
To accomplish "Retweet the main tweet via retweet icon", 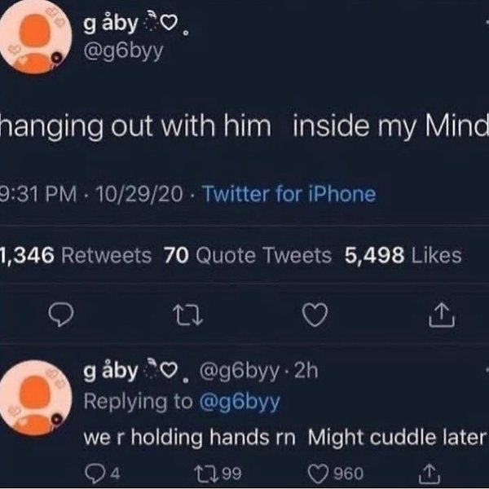I will (188, 315).
